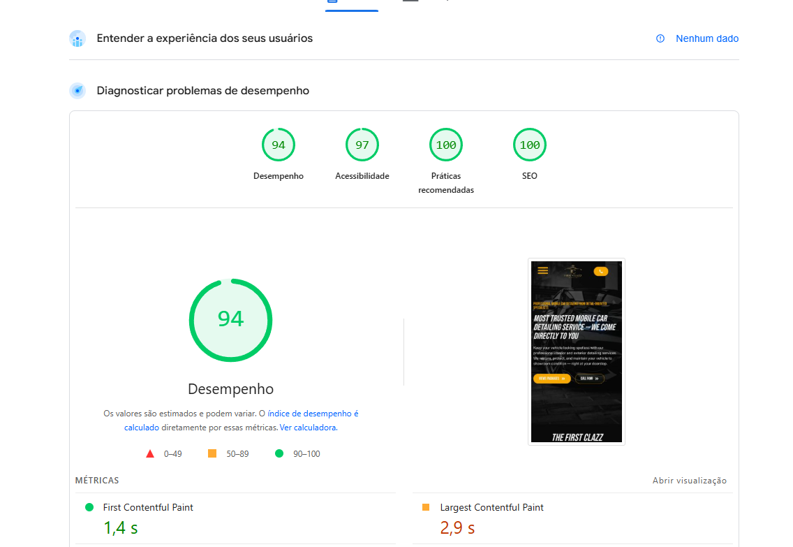Click the user experience section icon
Screen dimensions: 793x547
[77, 38]
